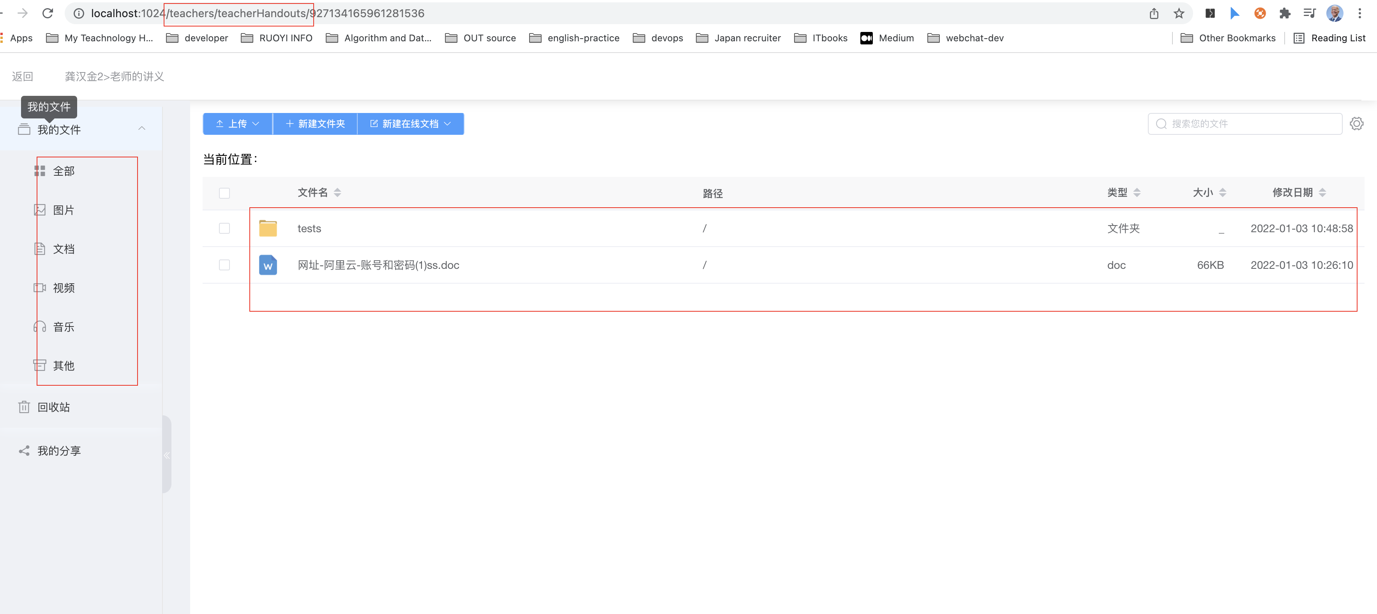
Task: Click the 我的分享 share icon
Action: click(24, 451)
